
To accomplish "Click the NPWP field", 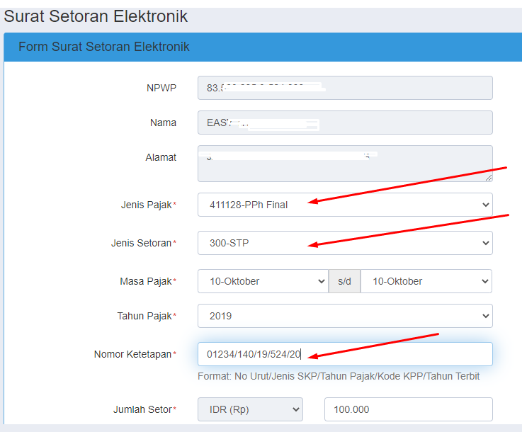I will coord(345,88).
